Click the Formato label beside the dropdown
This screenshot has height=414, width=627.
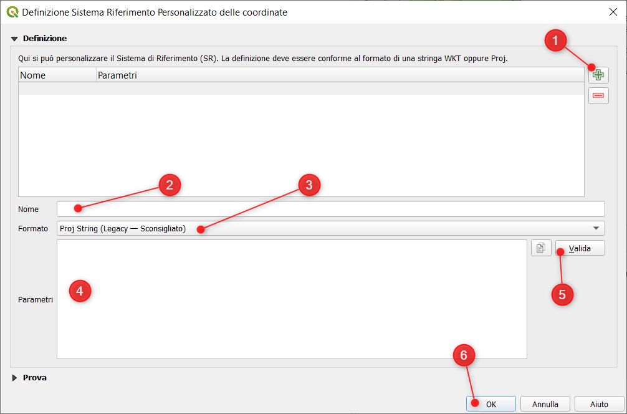point(33,229)
